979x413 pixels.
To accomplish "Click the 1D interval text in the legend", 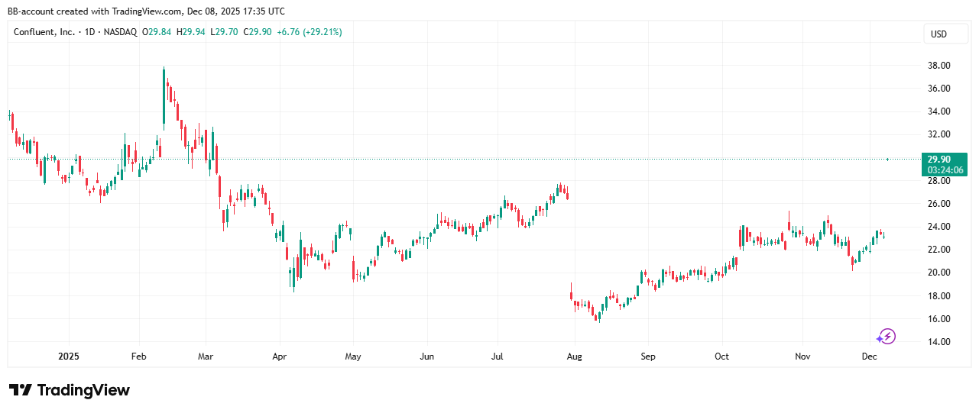I will 91,32.
